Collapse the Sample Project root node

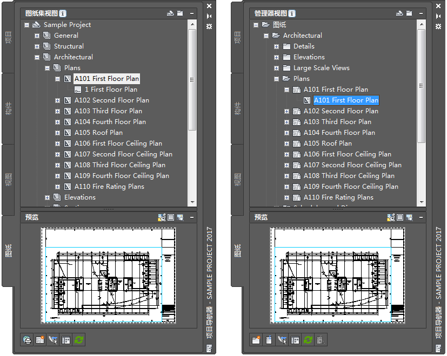pos(27,25)
